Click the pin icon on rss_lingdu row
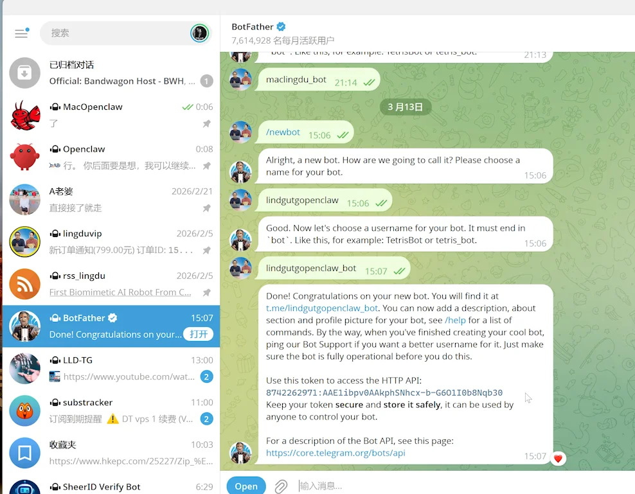This screenshot has height=494, width=635. pos(206,292)
